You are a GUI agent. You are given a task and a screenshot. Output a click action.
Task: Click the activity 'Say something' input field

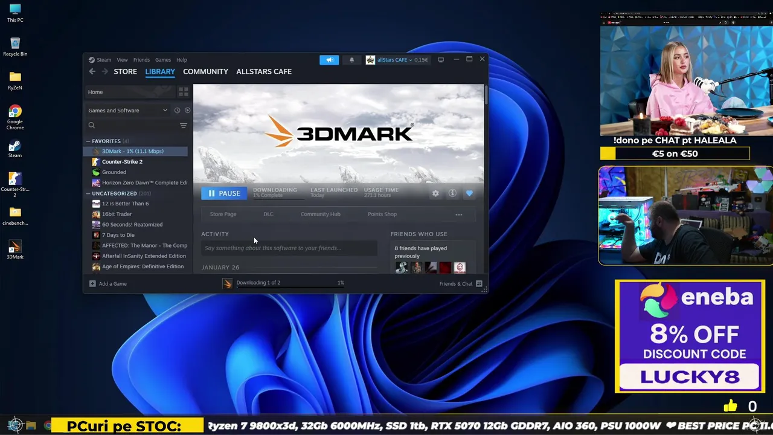coord(289,248)
